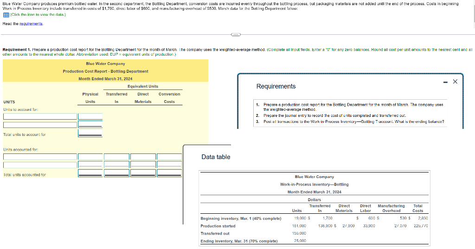Click the 'Requirements' dialog title
The image size is (475, 249).
point(276,86)
